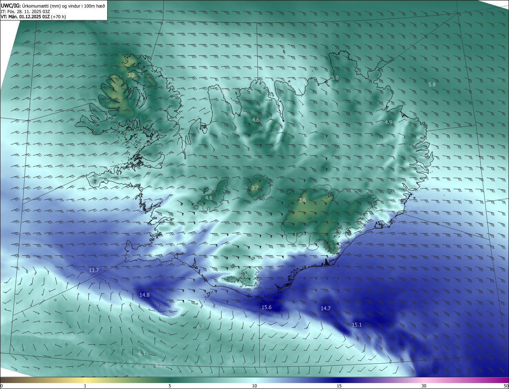Click the 4.9 precipitation value
This screenshot has width=509, height=389.
tap(389, 123)
